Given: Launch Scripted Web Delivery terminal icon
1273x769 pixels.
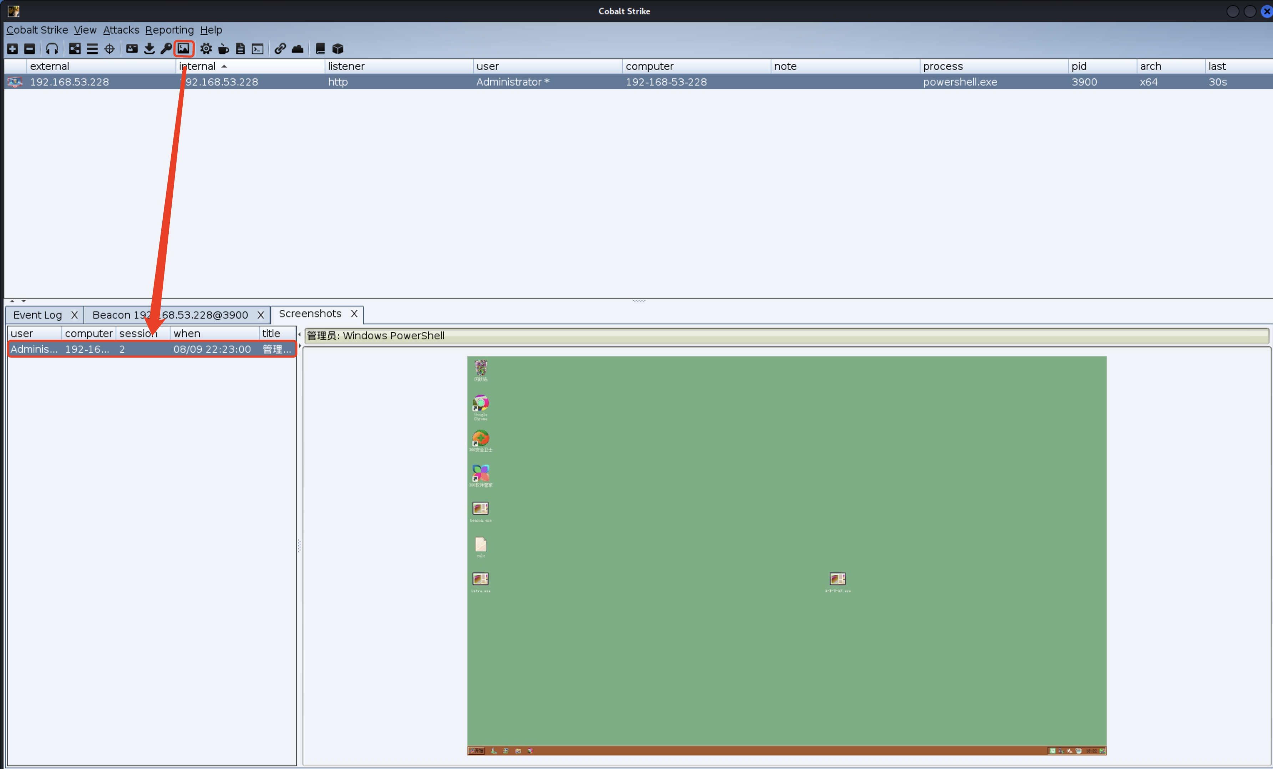Looking at the screenshot, I should 258,48.
